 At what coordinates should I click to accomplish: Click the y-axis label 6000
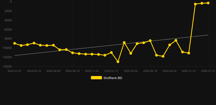point(8,30)
